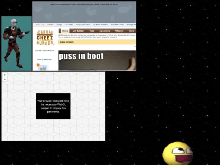Open the puss in boot lolcat image
The image size is (220, 165).
pos(97,60)
